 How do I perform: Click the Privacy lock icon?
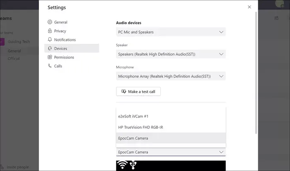click(50, 31)
